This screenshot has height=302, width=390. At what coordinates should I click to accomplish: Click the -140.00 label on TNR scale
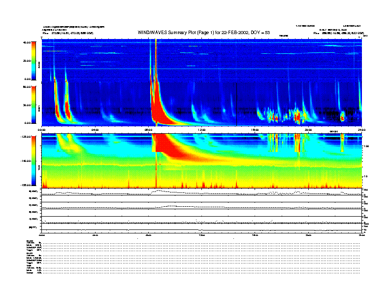[x=26, y=161]
